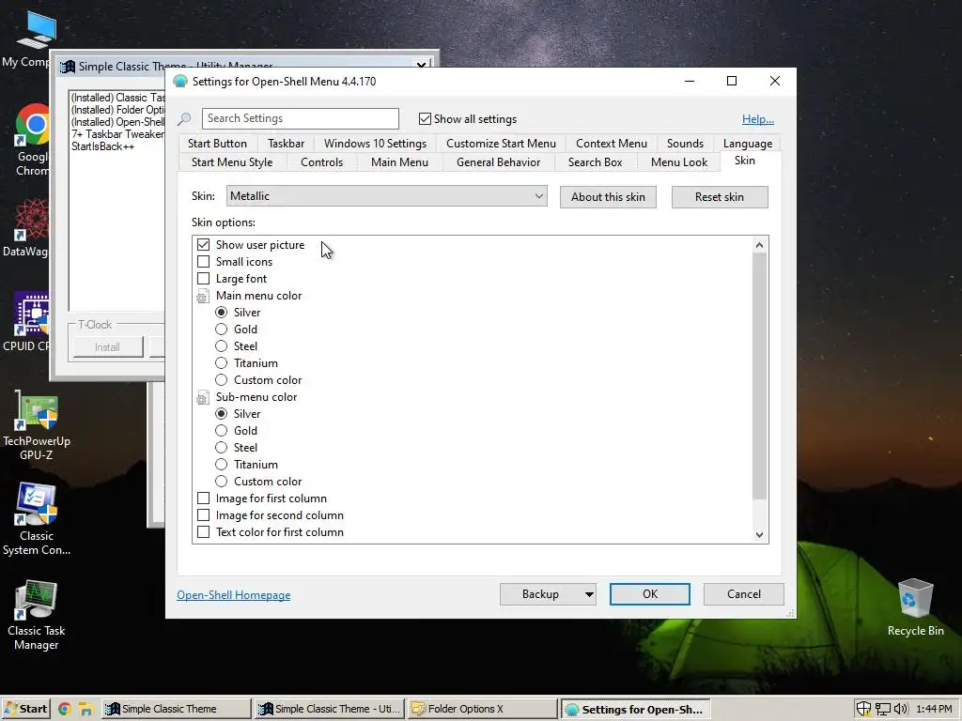
Task: Open the Customize Start Menu tab
Action: (x=501, y=144)
